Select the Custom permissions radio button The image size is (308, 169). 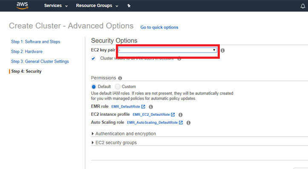pos(118,86)
